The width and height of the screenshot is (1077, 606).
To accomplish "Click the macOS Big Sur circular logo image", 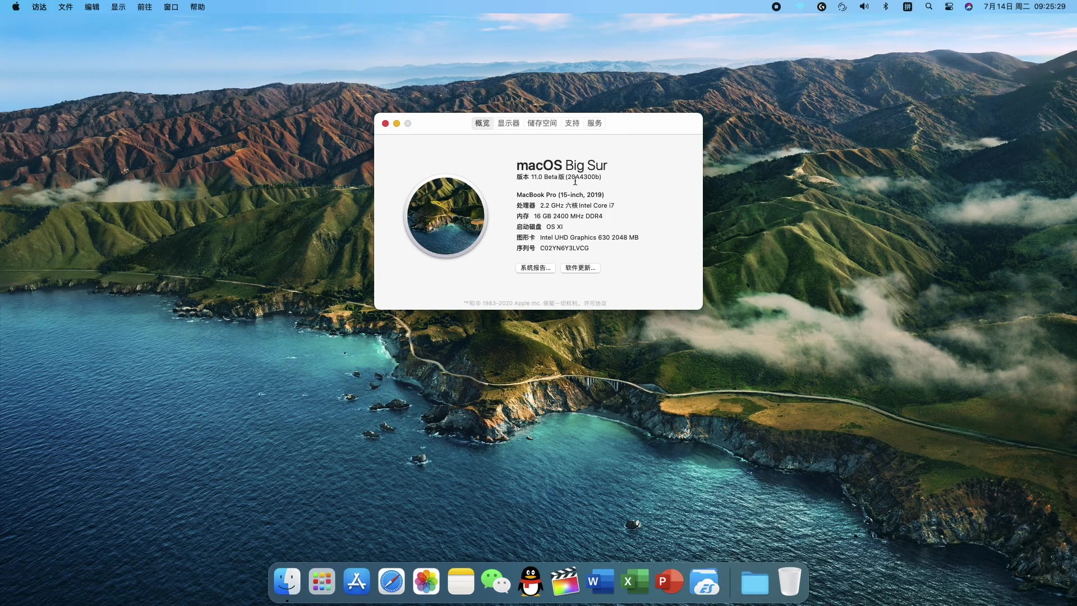I will tap(445, 216).
